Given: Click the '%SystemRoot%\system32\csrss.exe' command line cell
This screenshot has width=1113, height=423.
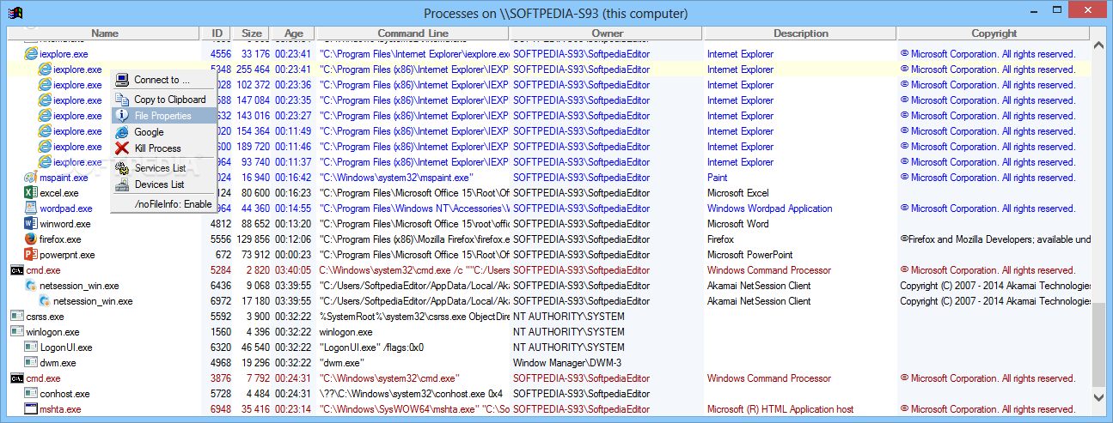Looking at the screenshot, I should tap(414, 317).
